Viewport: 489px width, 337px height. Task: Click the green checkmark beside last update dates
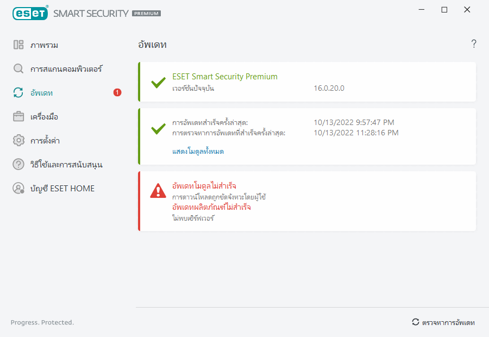158,128
